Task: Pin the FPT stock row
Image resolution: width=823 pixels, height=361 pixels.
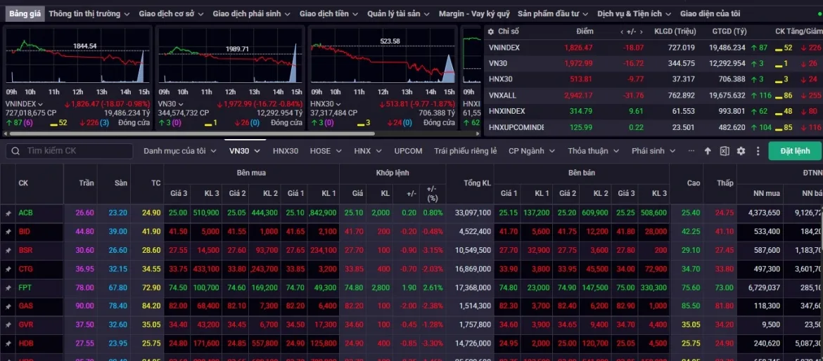Action: 8,288
